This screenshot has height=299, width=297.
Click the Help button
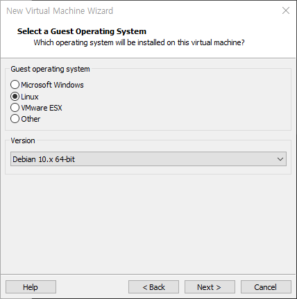[x=31, y=287]
